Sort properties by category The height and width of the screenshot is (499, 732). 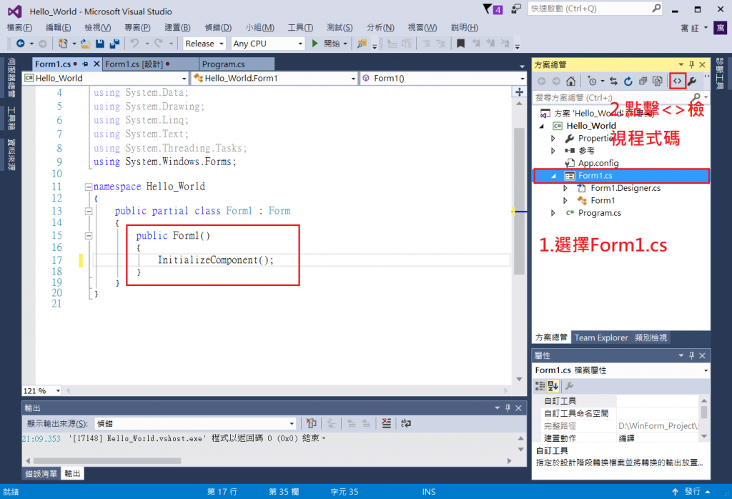coord(540,385)
